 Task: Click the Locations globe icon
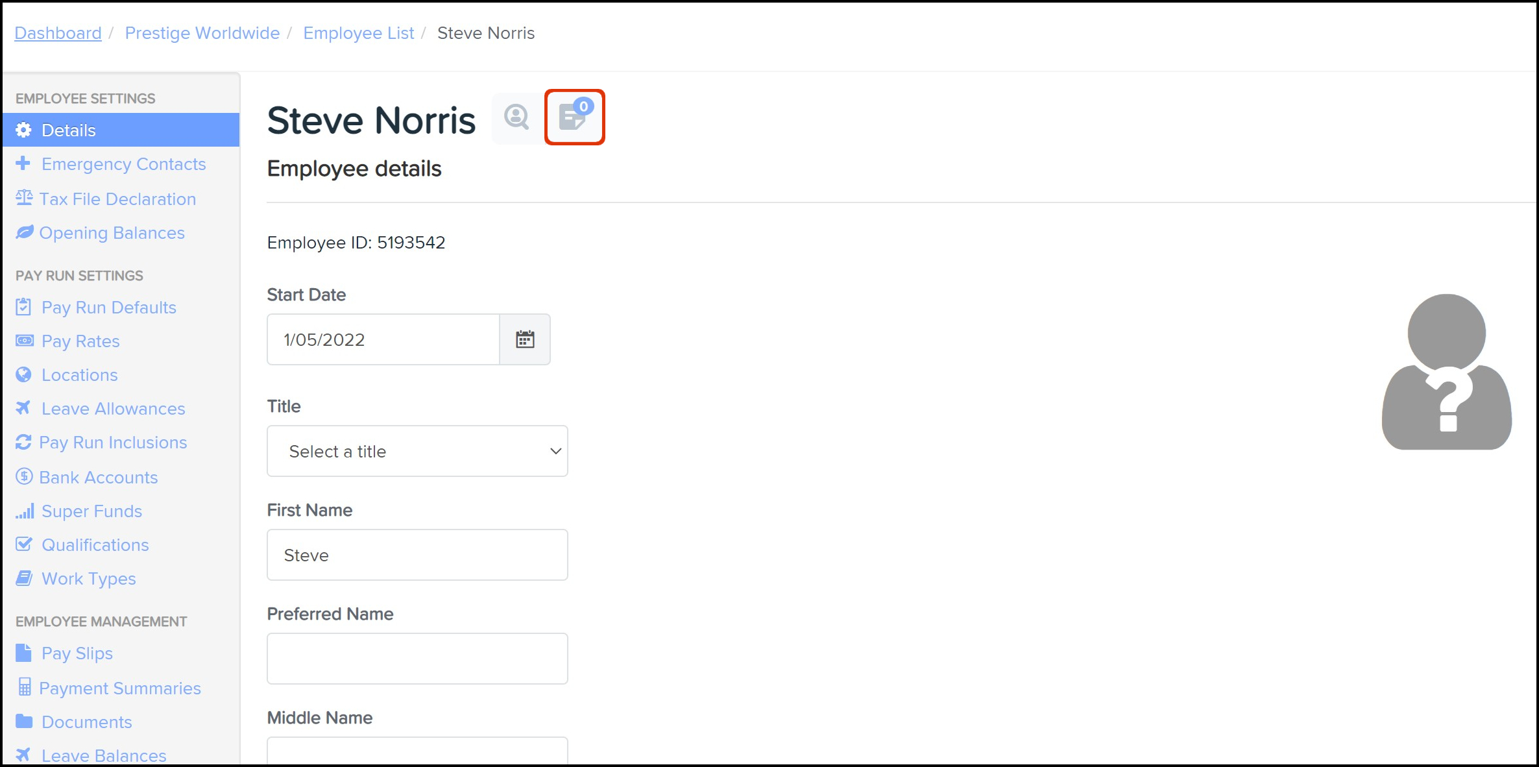click(23, 374)
